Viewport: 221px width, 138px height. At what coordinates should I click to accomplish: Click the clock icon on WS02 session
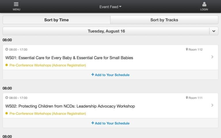click(7, 98)
